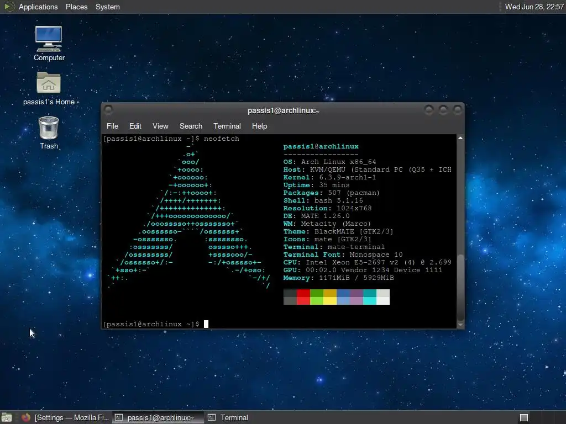
Task: Click the green color block in neofetch
Action: click(x=317, y=296)
